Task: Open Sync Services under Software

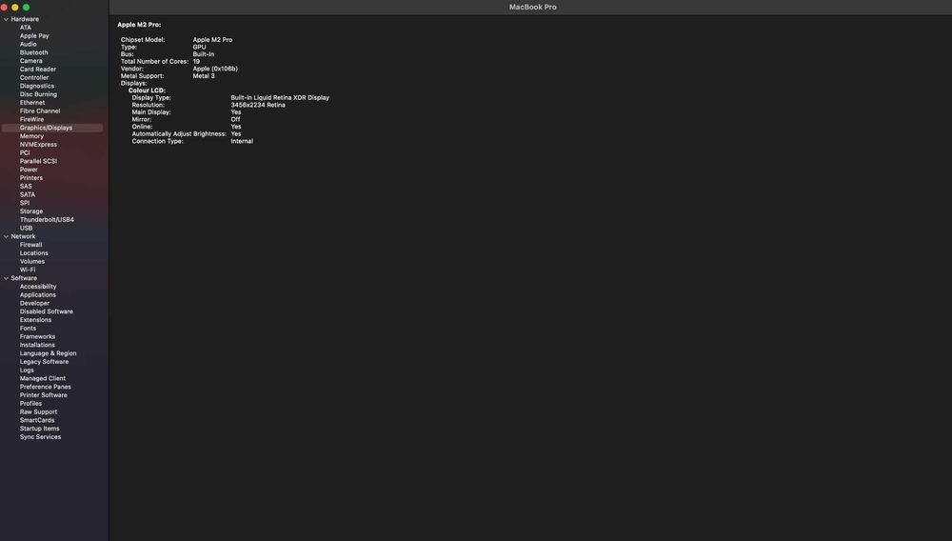Action: (40, 437)
